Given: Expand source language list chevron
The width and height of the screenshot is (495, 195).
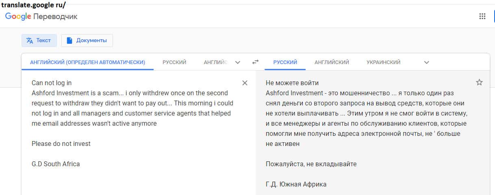Looking at the screenshot, I should coord(238,62).
